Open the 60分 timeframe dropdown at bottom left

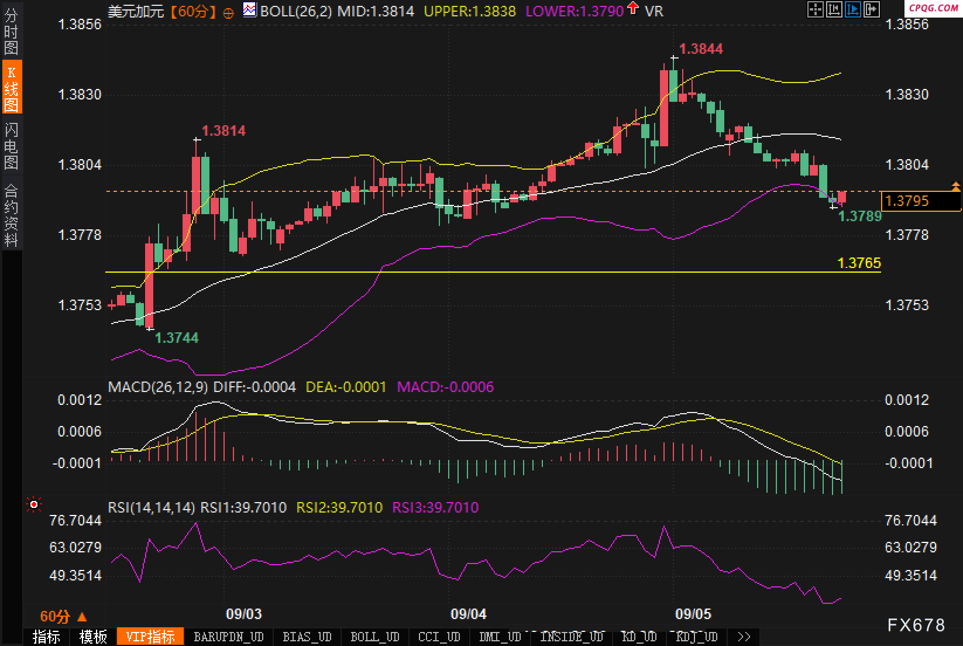63,616
